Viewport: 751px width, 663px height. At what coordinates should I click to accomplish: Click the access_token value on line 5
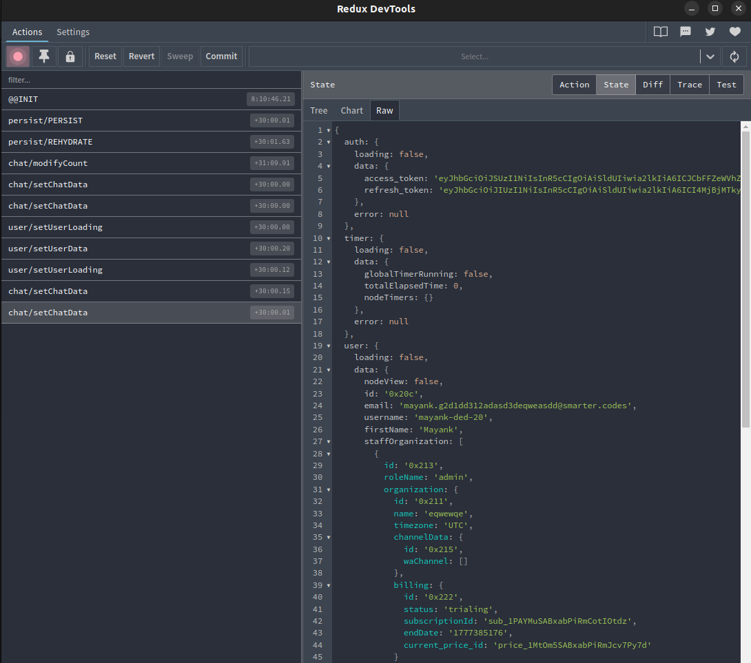click(x=587, y=178)
